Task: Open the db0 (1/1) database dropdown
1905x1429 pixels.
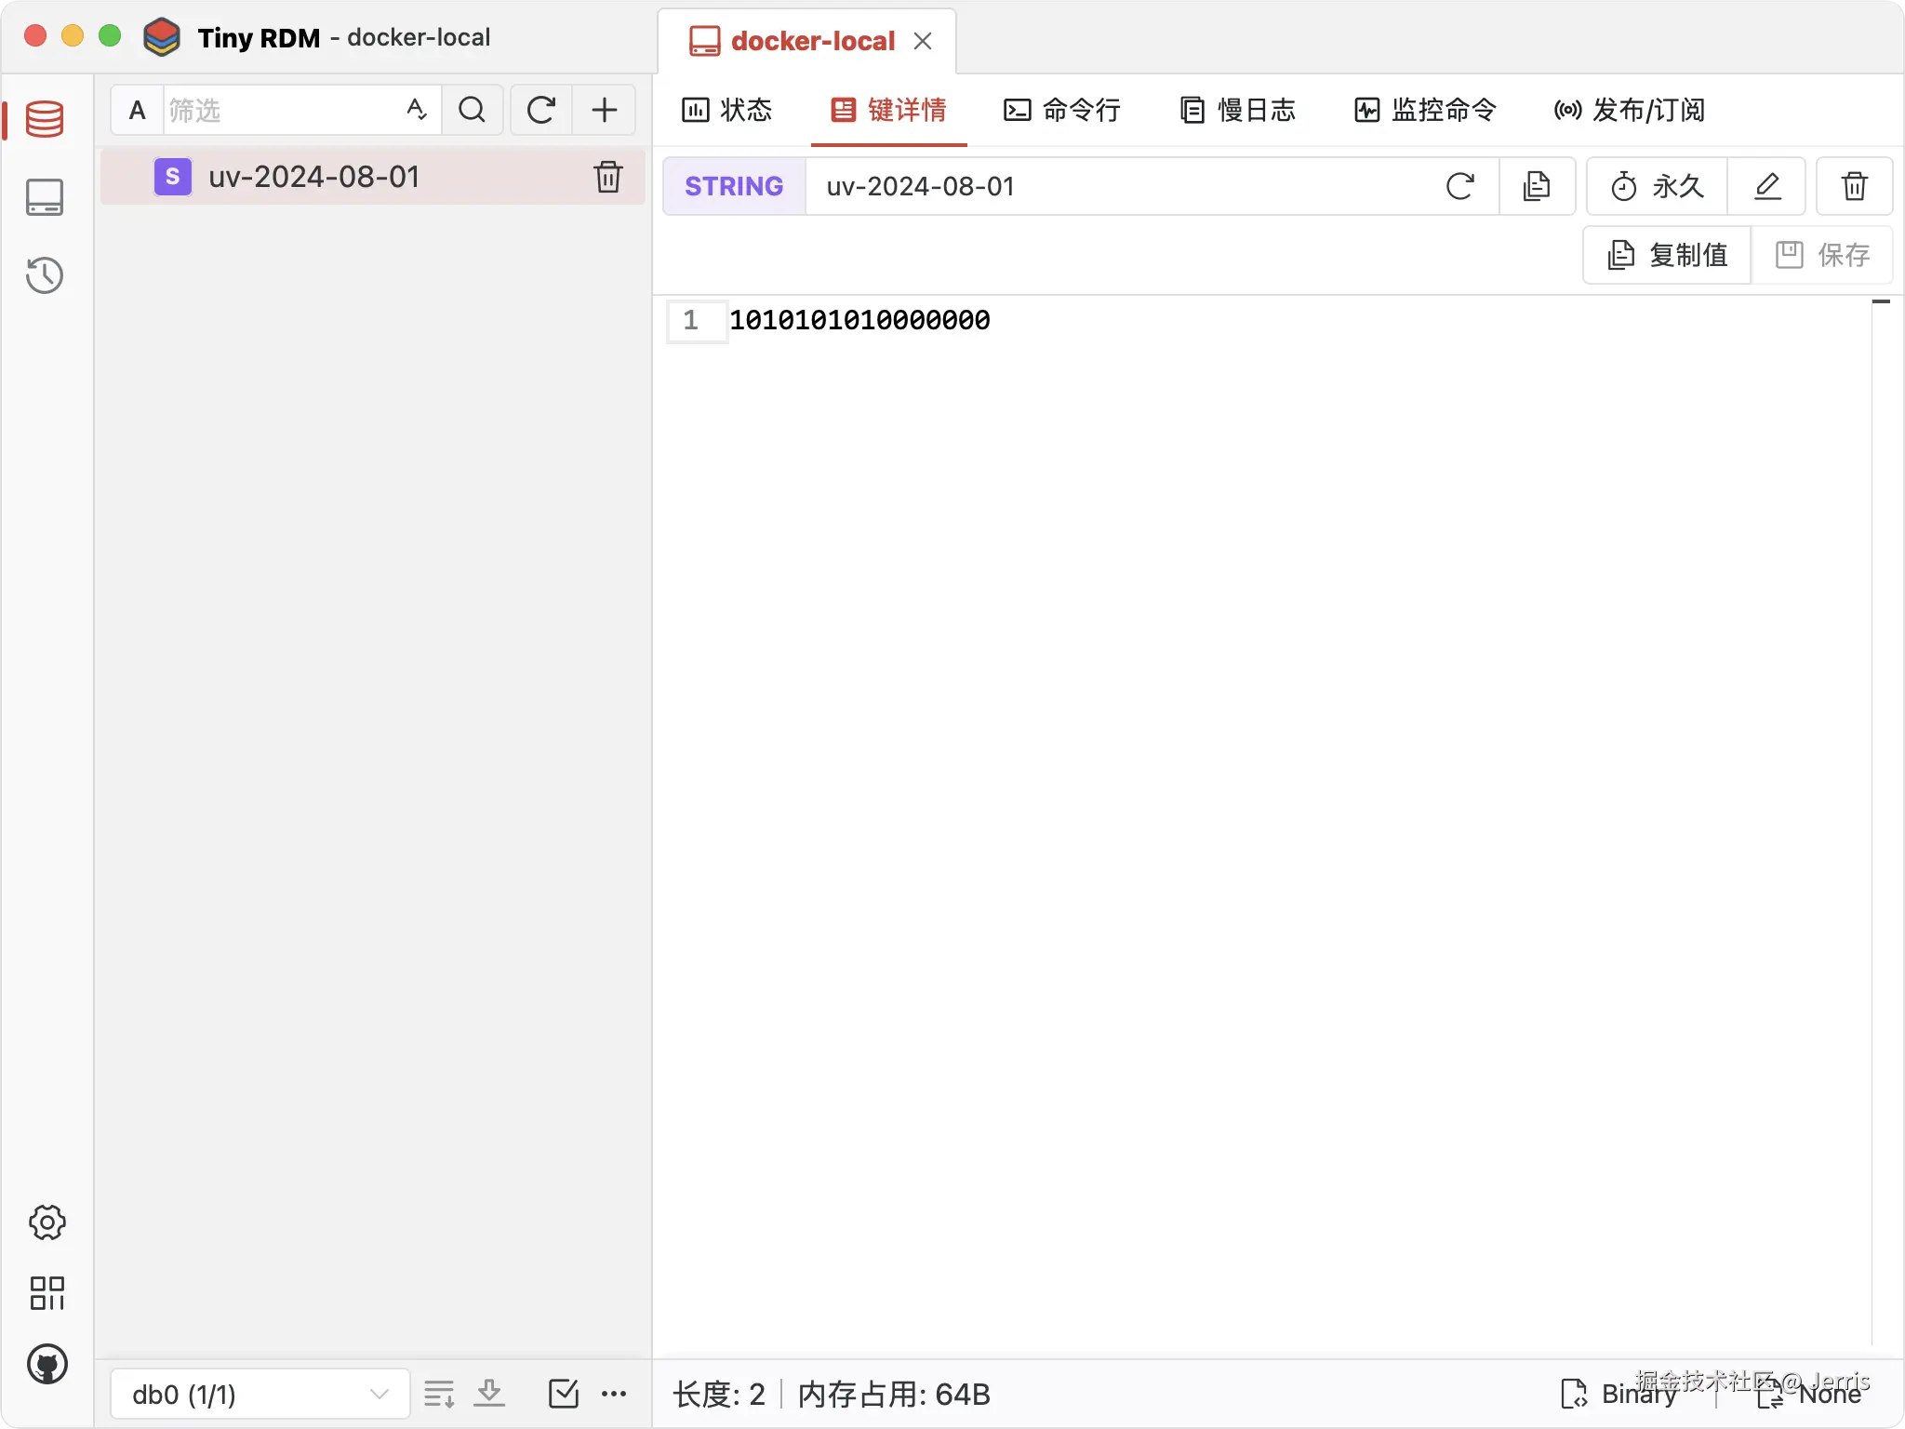Action: pos(260,1394)
